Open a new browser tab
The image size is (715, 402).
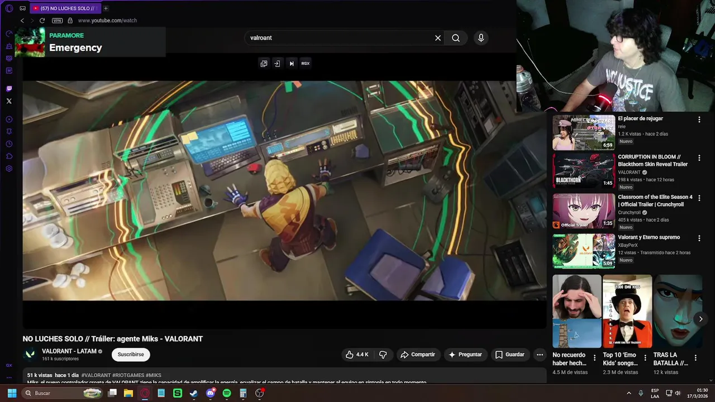[x=106, y=8]
